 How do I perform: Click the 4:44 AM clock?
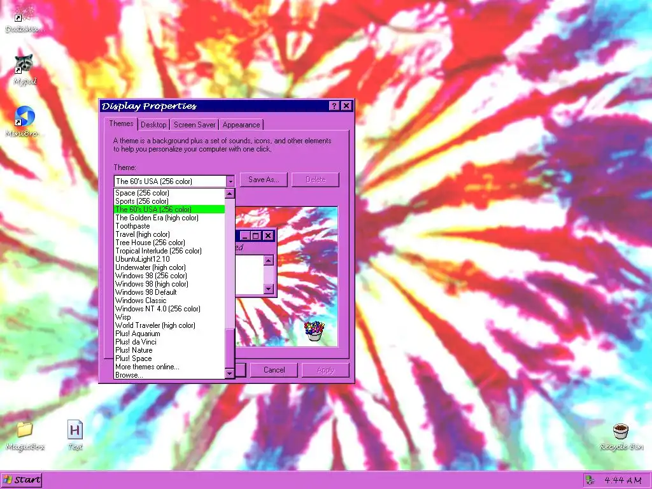(623, 480)
